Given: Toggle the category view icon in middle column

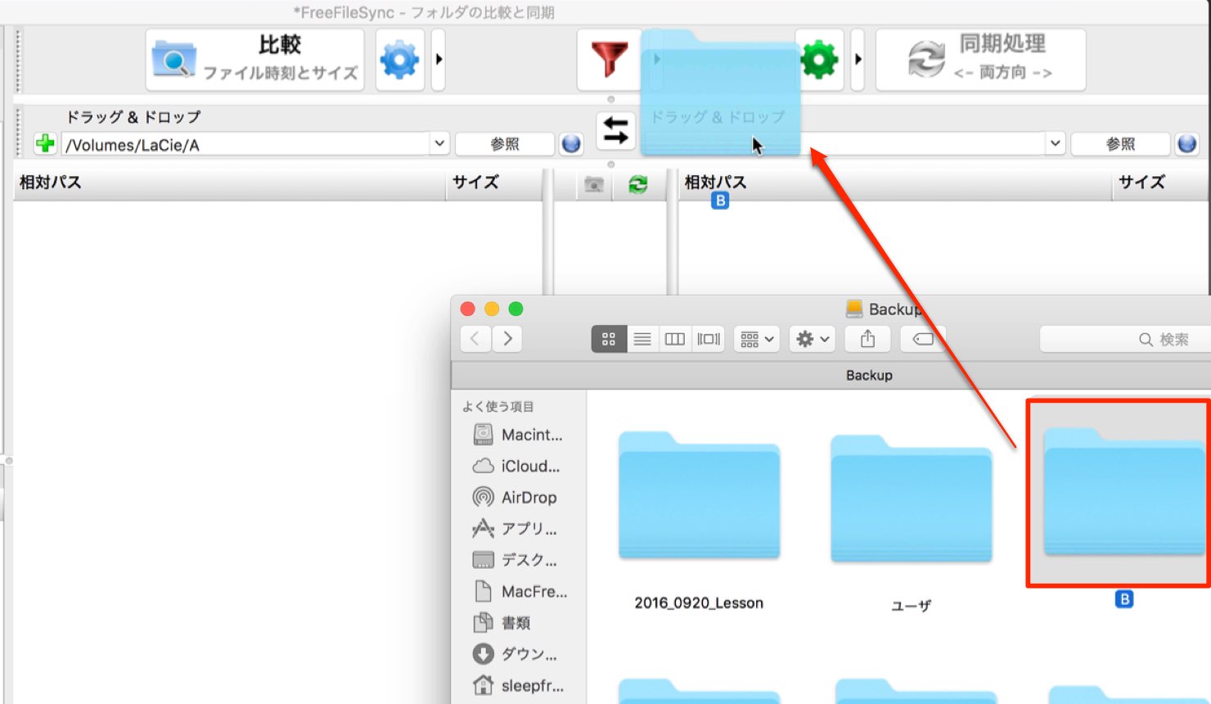Looking at the screenshot, I should click(594, 185).
